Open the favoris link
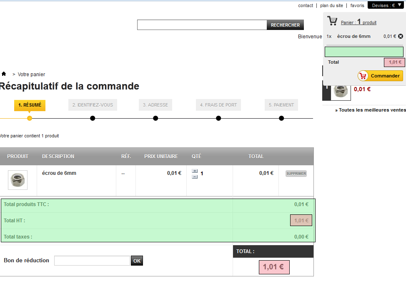The height and width of the screenshot is (281, 406). pos(357,5)
